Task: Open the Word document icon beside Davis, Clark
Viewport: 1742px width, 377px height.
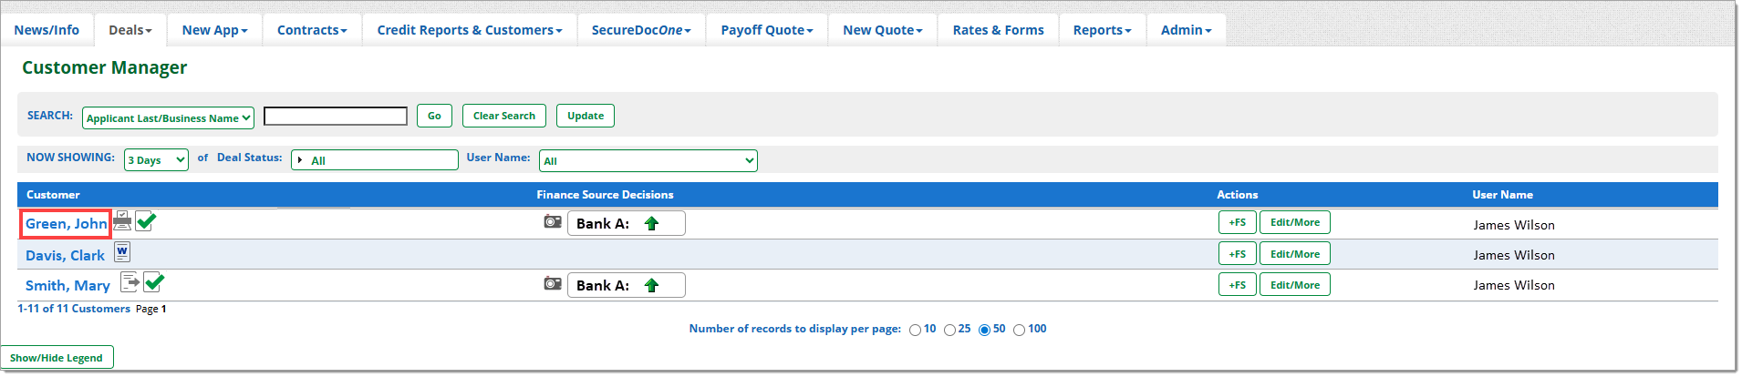Action: click(121, 252)
